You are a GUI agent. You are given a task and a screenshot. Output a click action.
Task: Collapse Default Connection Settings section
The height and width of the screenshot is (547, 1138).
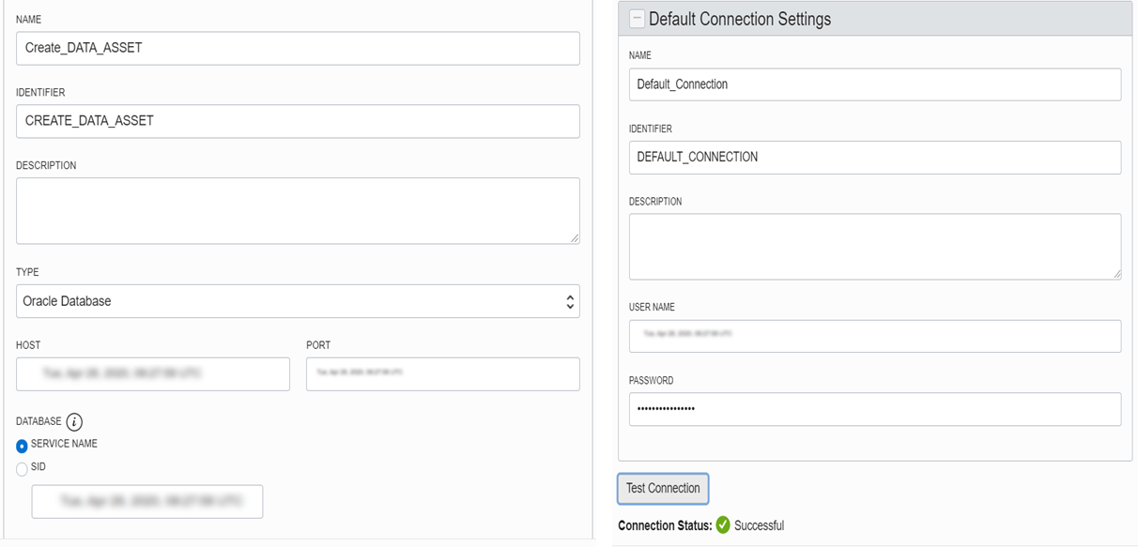pyautogui.click(x=638, y=19)
